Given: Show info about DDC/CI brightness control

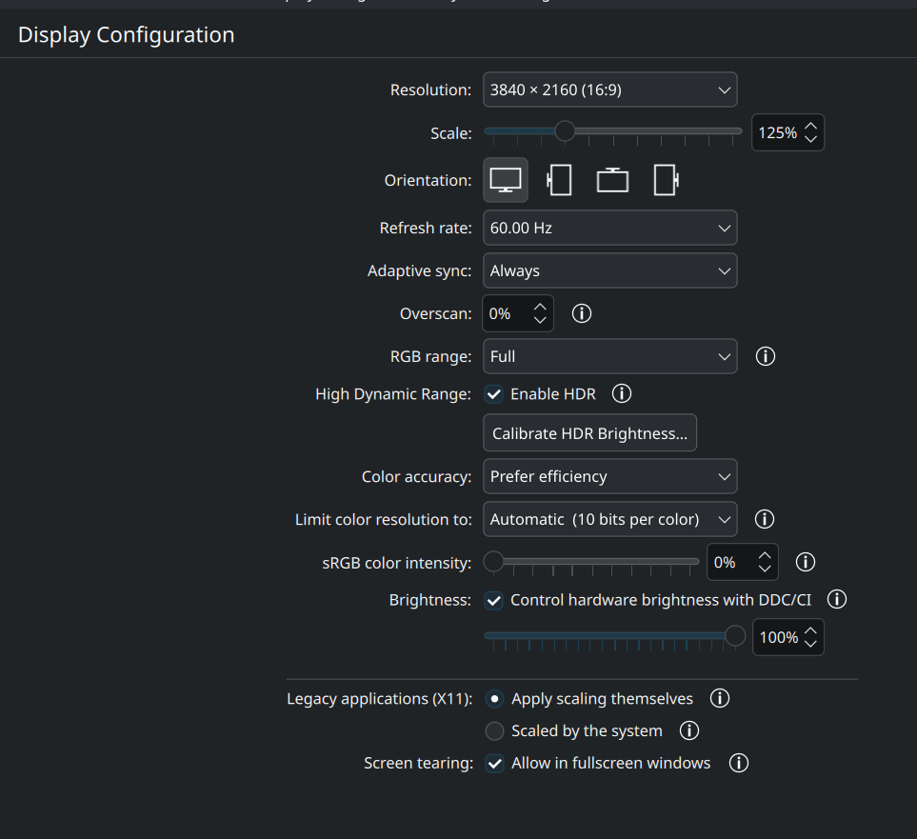Looking at the screenshot, I should coord(837,599).
